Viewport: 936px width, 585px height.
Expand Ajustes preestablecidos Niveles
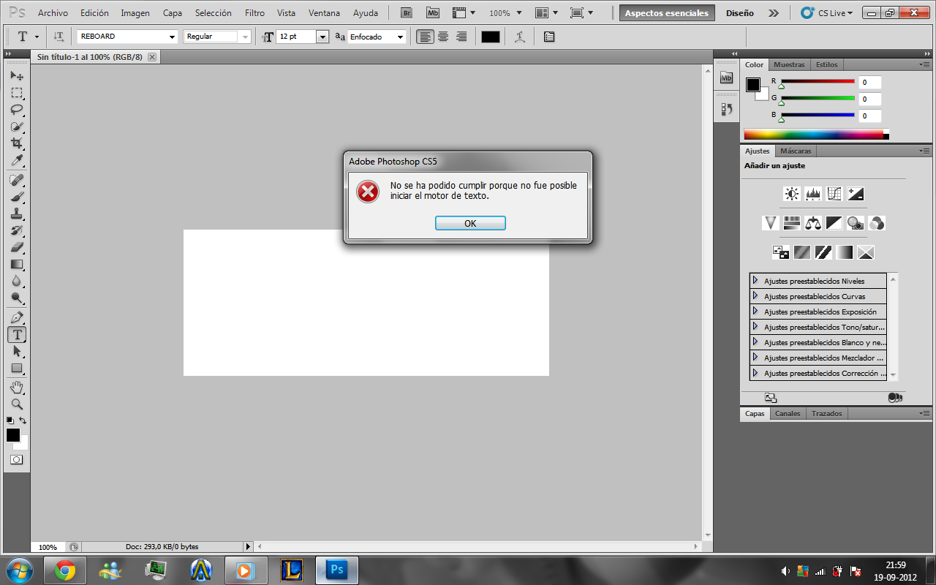point(755,281)
